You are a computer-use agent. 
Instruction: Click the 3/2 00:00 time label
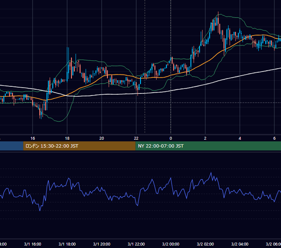click(x=171, y=244)
